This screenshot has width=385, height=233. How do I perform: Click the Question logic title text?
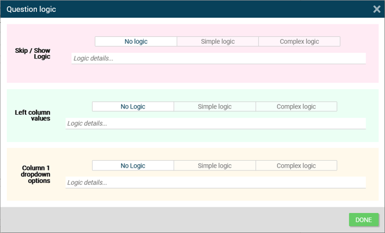coord(31,9)
